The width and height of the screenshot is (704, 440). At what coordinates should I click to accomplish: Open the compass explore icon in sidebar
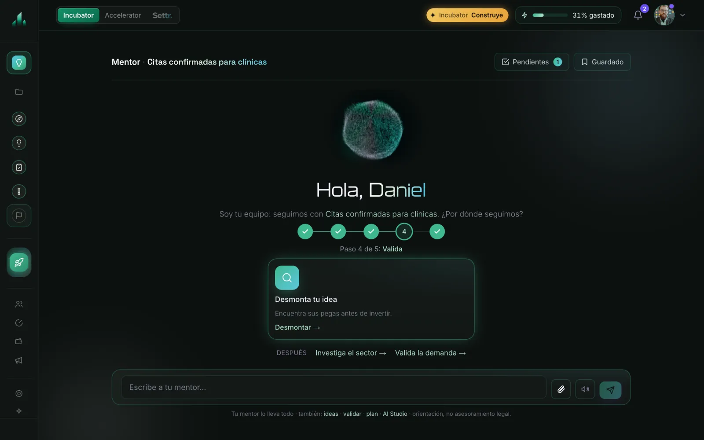(19, 119)
